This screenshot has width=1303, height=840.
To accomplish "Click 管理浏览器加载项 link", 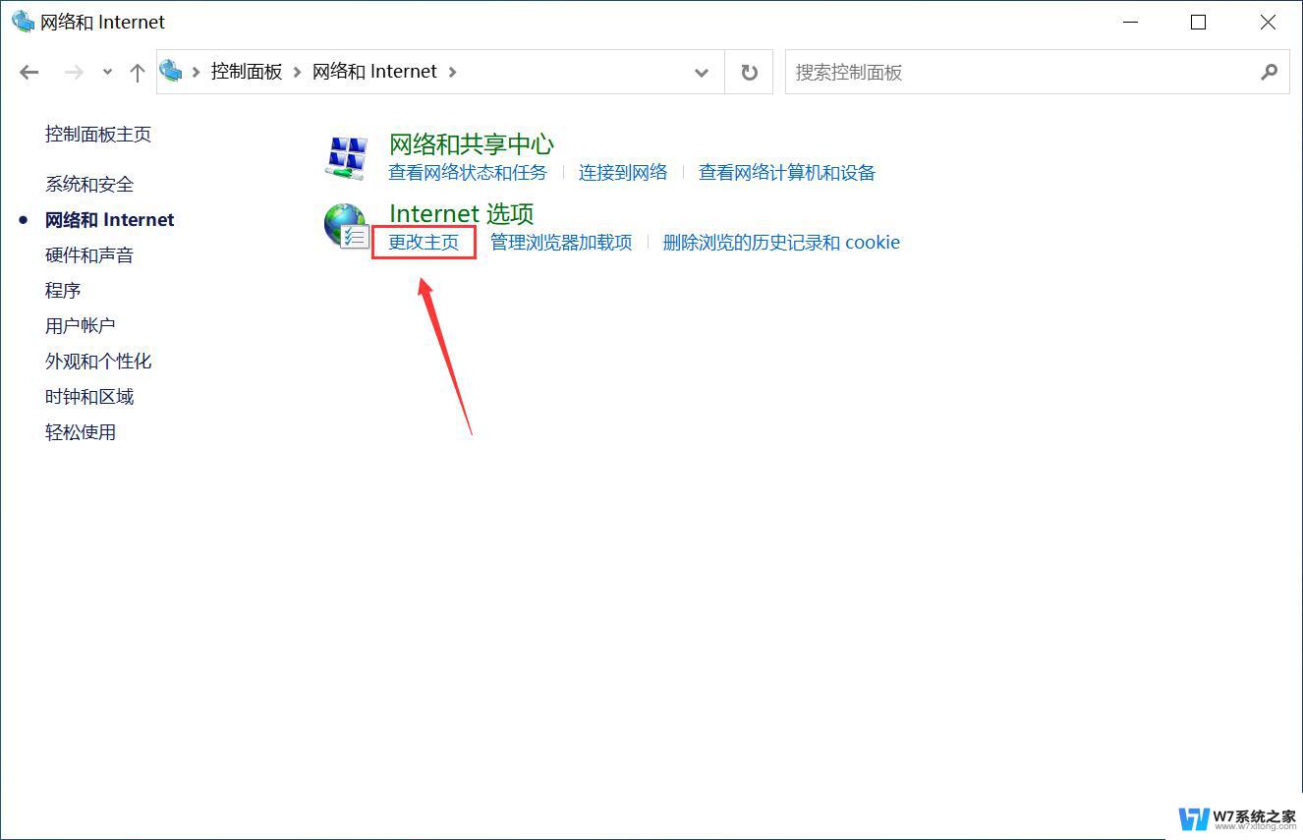I will 561,243.
